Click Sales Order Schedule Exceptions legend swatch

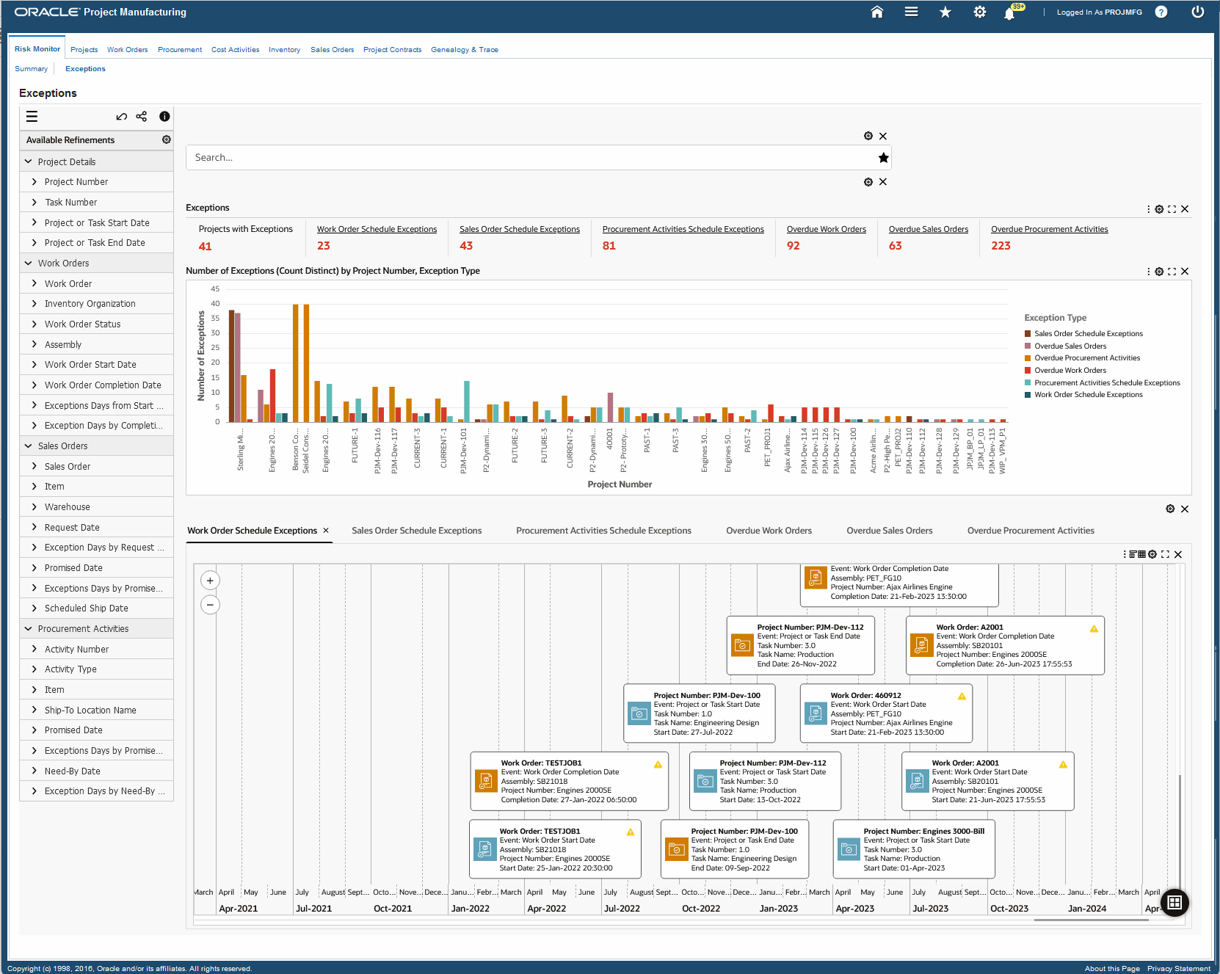coord(1028,334)
